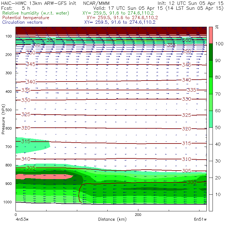
Task: Click the mint colorbar segment between 50 and 60
Action: coord(211,119)
